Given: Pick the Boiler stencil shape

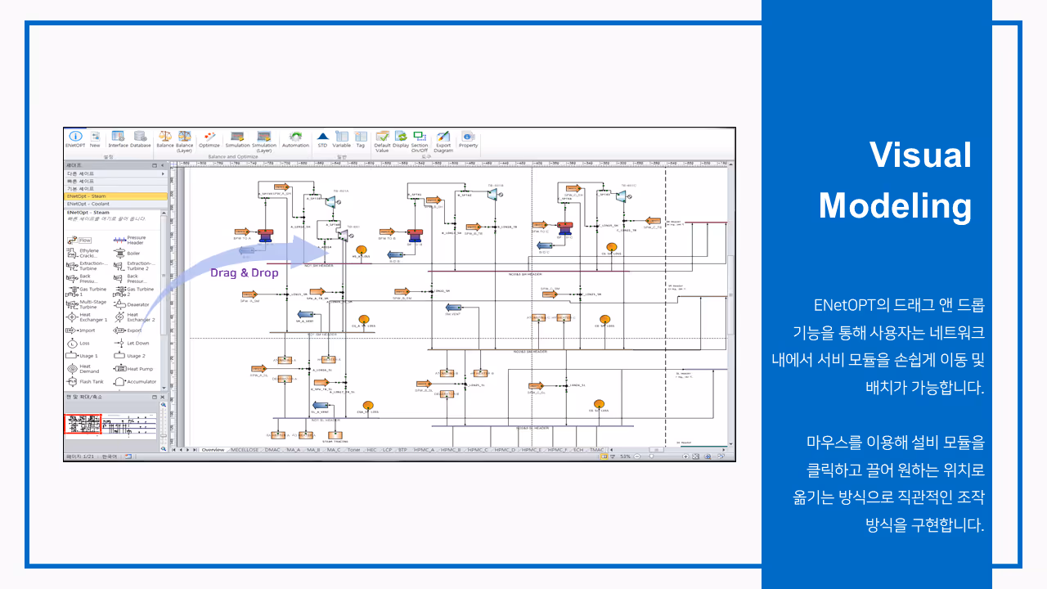Looking at the screenshot, I should pyautogui.click(x=127, y=254).
